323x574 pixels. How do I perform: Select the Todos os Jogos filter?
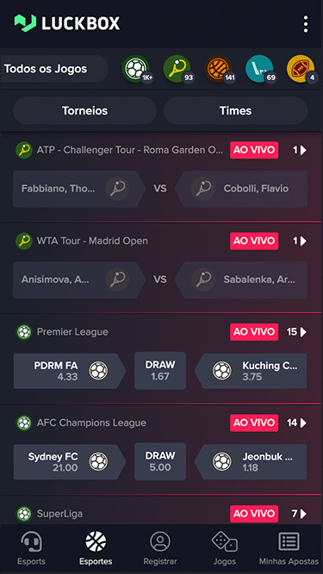53,69
